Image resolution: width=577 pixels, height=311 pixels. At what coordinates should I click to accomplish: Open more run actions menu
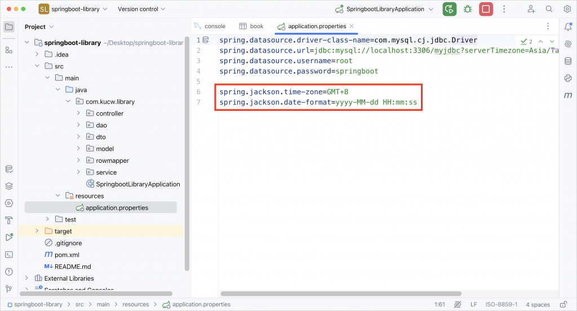pyautogui.click(x=504, y=9)
